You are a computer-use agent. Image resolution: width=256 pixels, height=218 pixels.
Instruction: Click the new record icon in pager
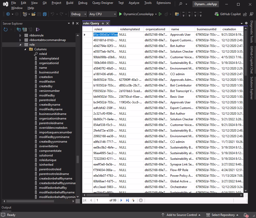tap(133, 200)
